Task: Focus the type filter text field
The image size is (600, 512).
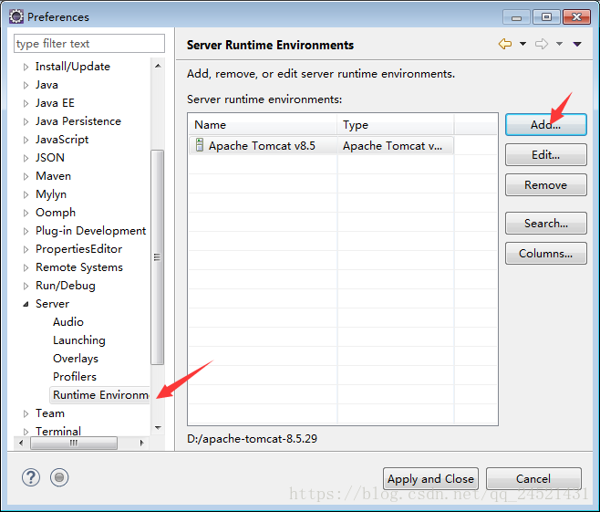Action: 89,43
